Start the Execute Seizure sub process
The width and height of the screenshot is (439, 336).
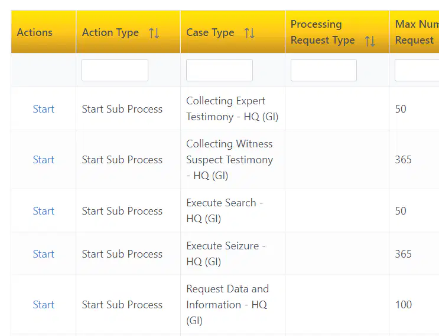pos(43,254)
